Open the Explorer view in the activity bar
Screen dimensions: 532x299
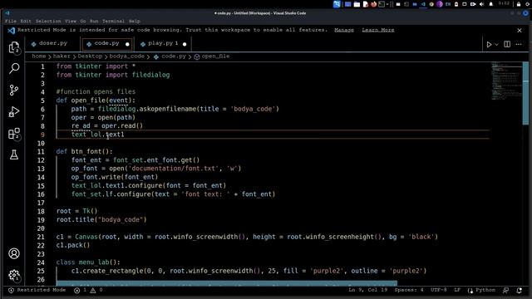tap(14, 47)
